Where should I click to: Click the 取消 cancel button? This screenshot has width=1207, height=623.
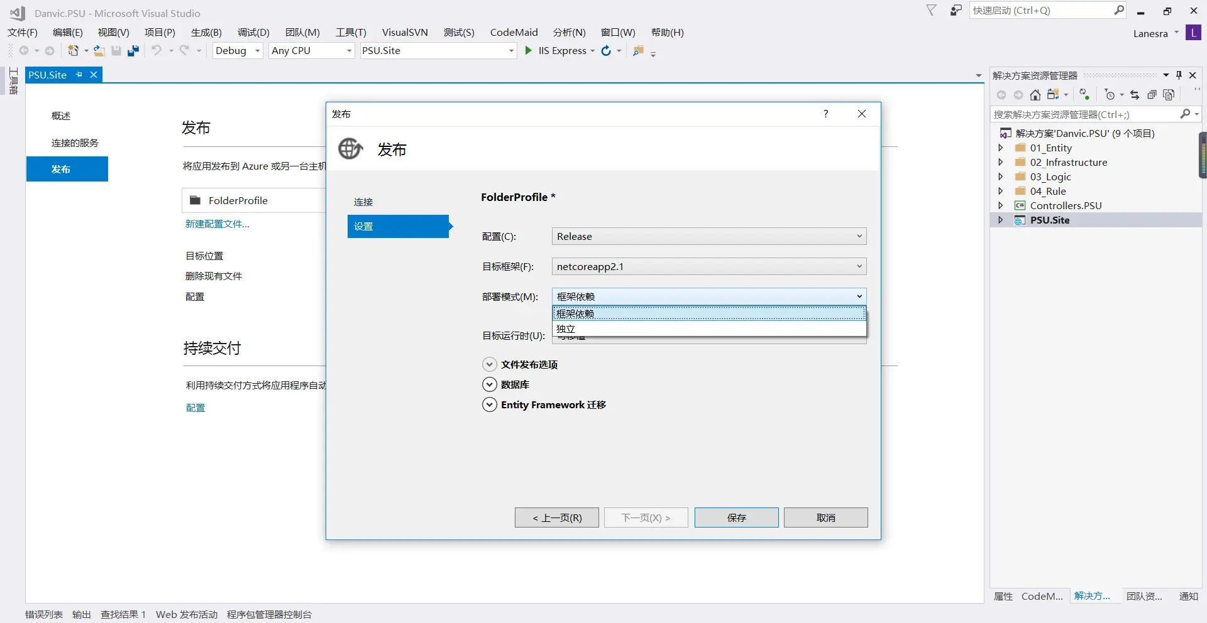[825, 517]
